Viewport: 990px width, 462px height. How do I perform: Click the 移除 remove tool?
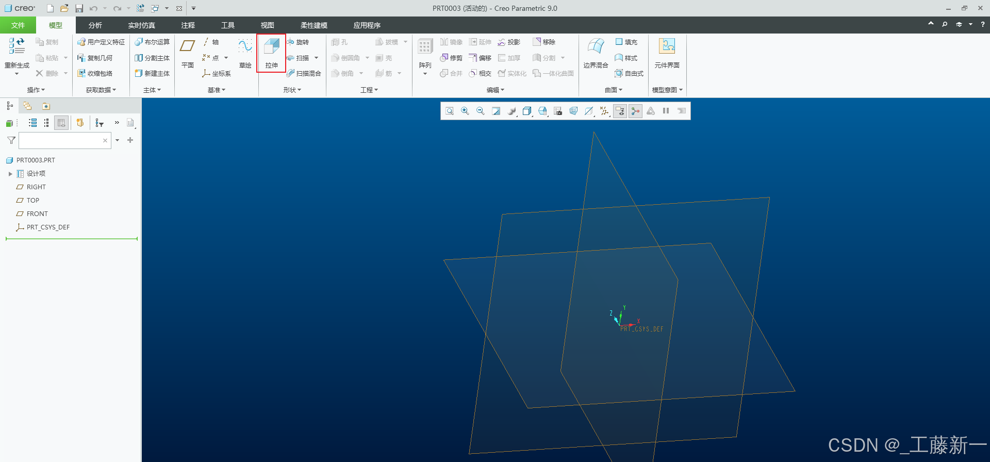(x=544, y=42)
